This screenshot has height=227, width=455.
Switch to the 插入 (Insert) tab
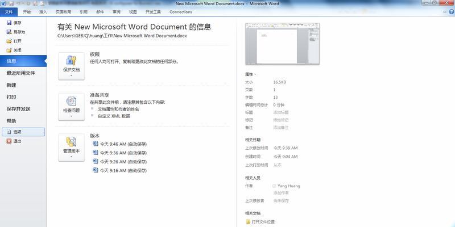(x=43, y=12)
